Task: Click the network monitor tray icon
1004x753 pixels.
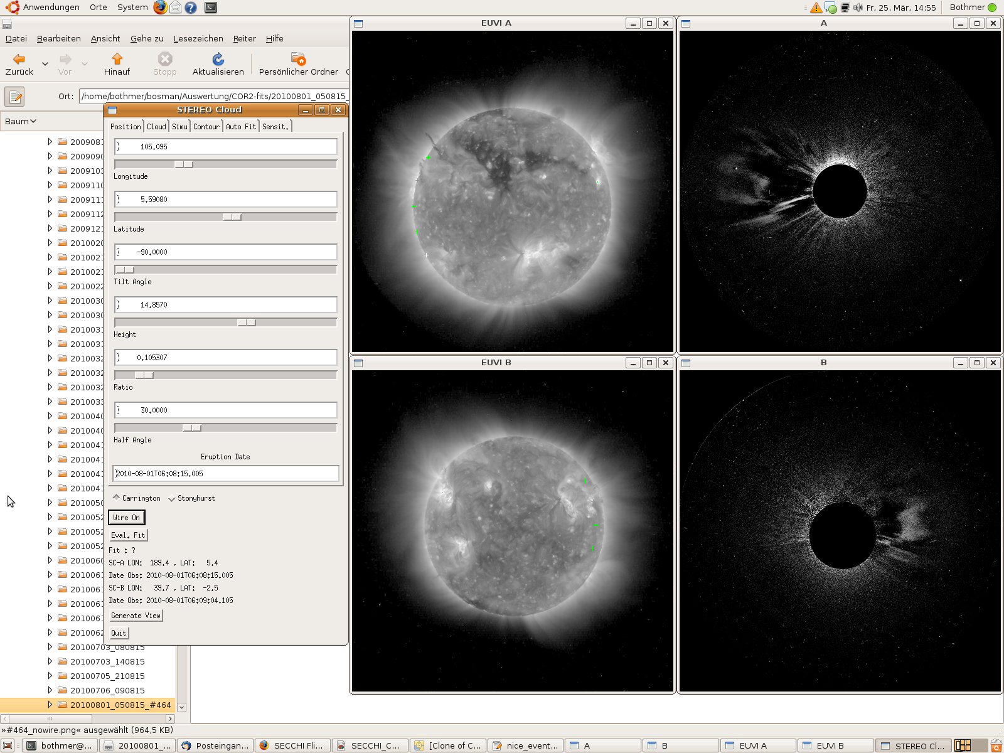Action: 845,8
